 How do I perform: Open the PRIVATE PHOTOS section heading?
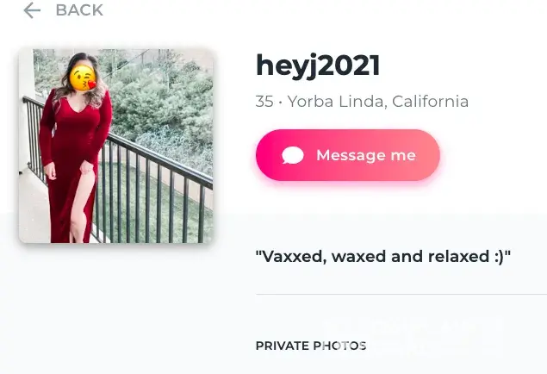(311, 346)
